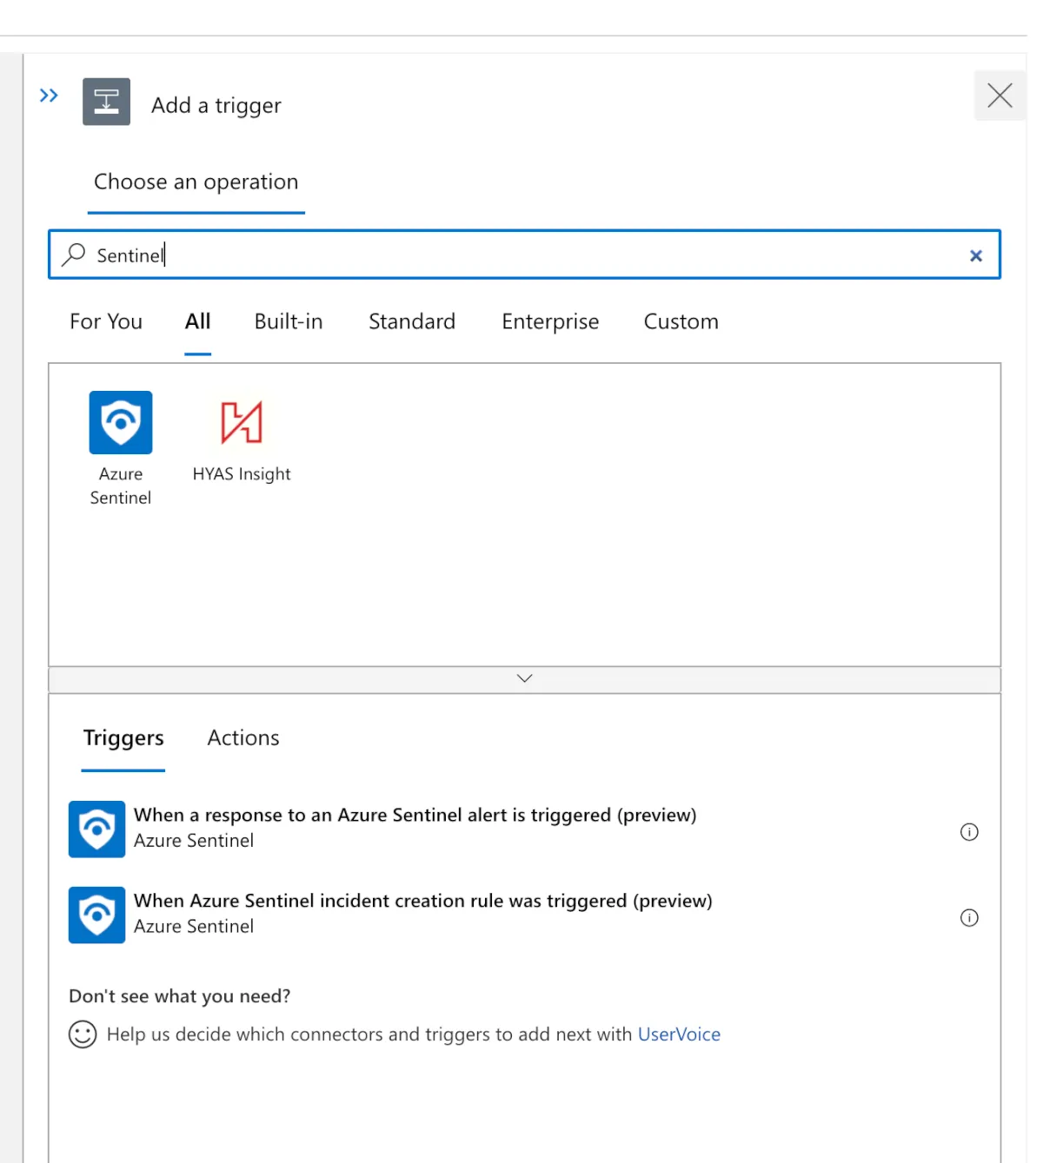Show info for Sentinel alert trigger
Screen dimensions: 1043x1163
click(968, 832)
